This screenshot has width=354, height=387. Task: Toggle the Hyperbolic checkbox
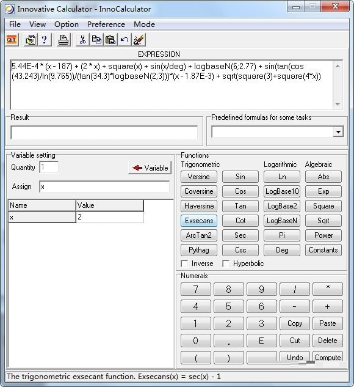pyautogui.click(x=226, y=264)
